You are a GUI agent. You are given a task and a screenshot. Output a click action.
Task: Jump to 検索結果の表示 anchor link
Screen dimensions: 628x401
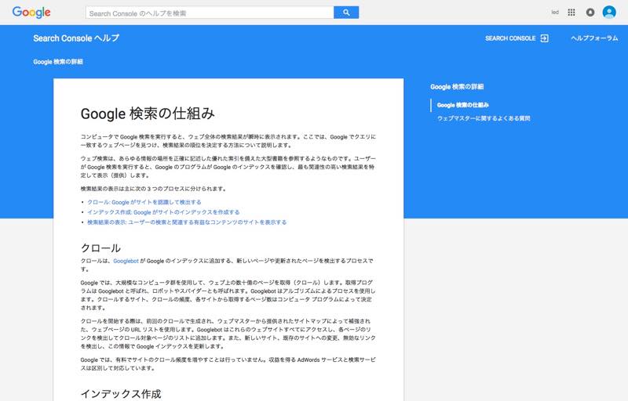pyautogui.click(x=187, y=222)
